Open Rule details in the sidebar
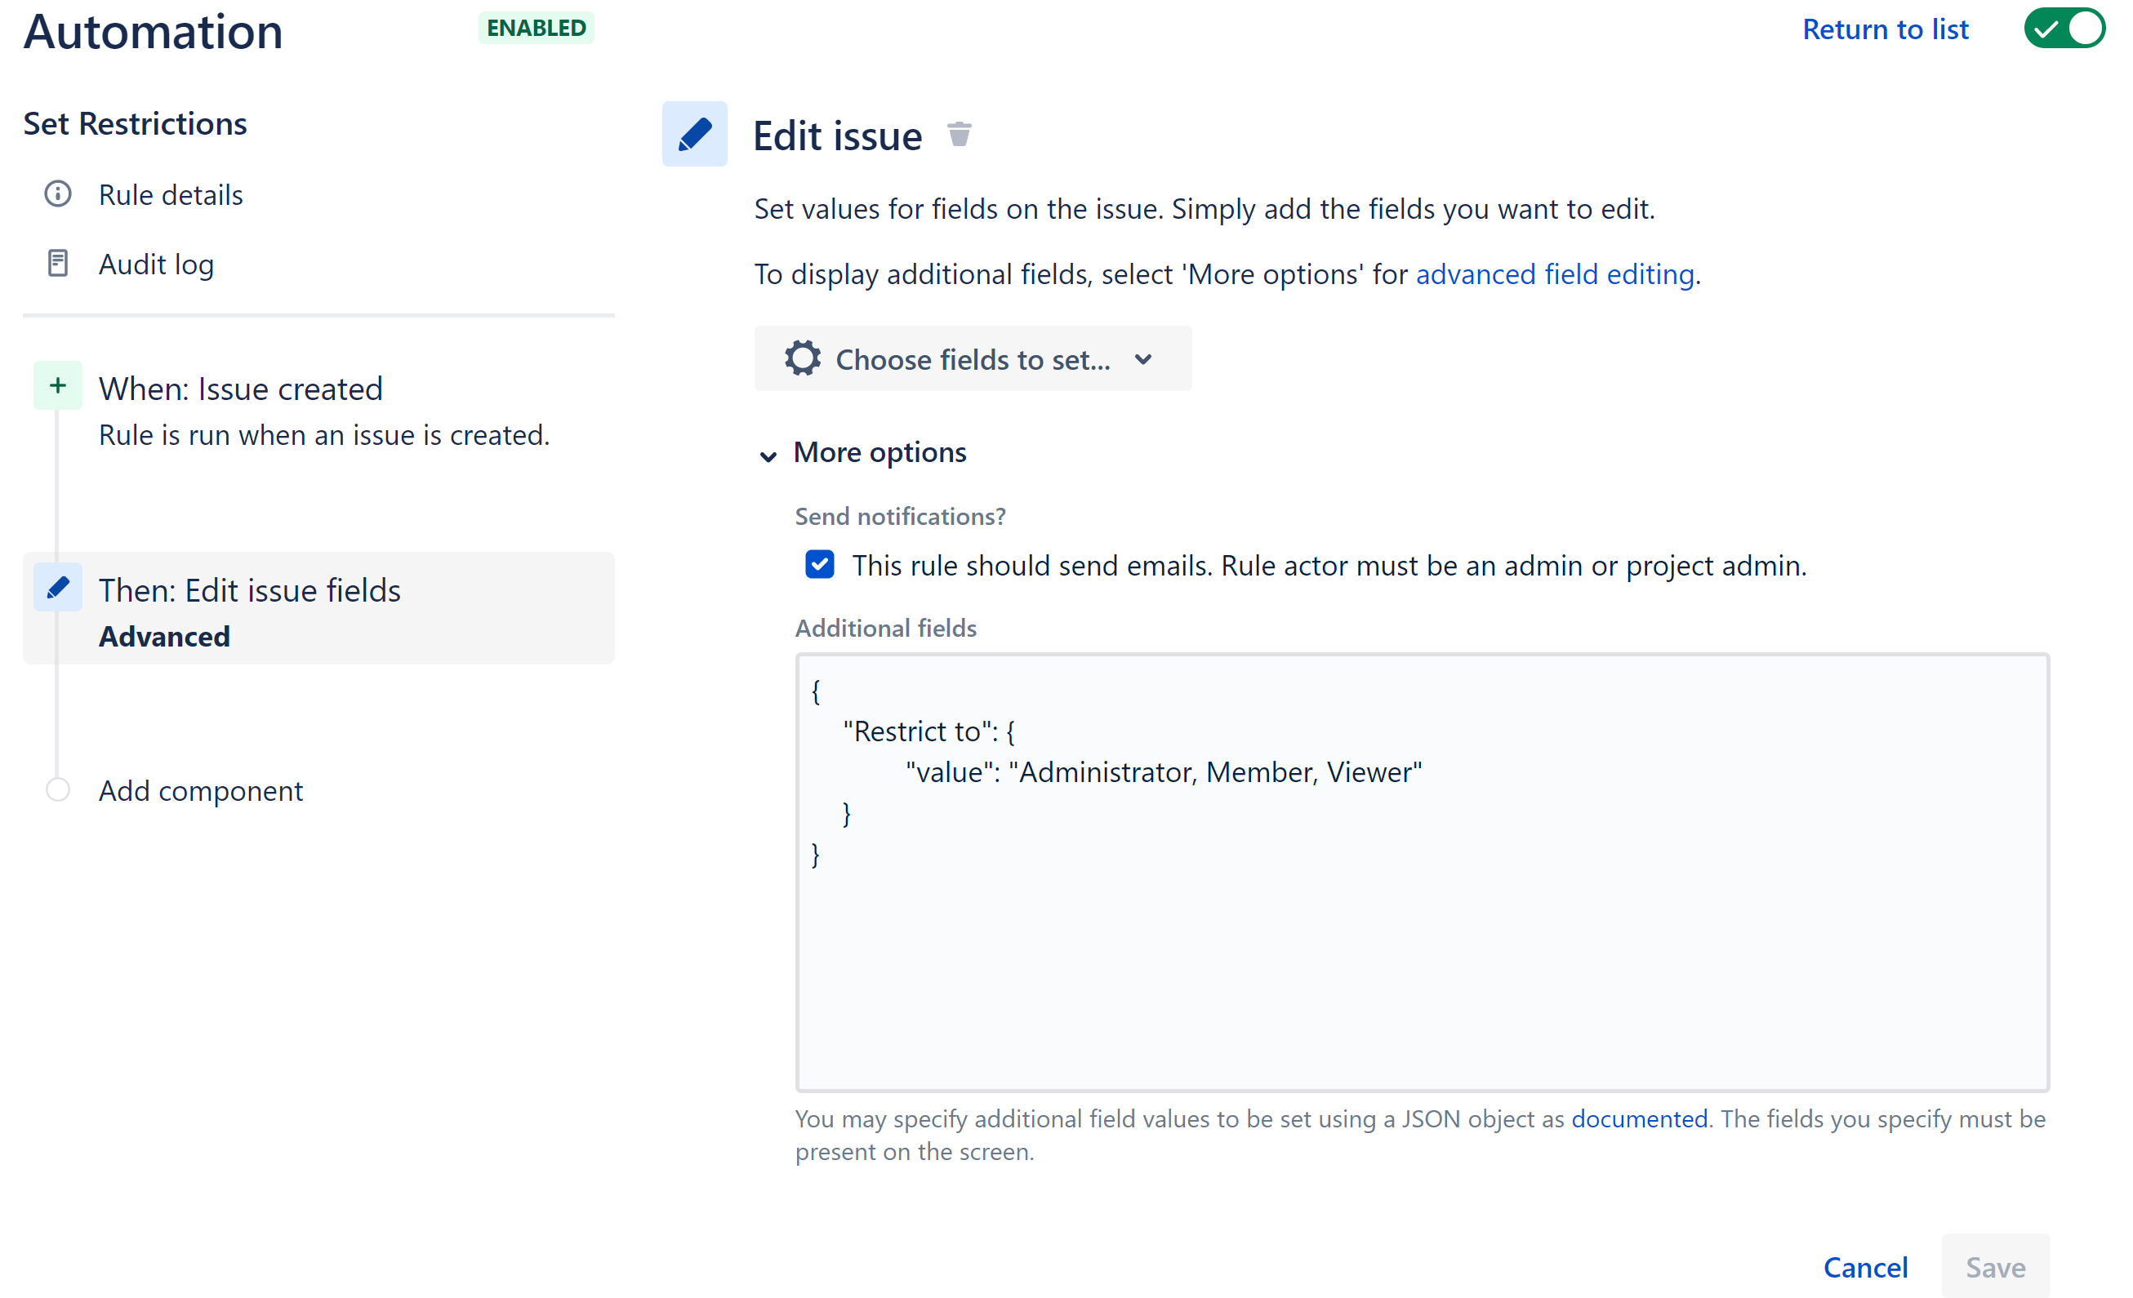The height and width of the screenshot is (1298, 2133). tap(171, 194)
